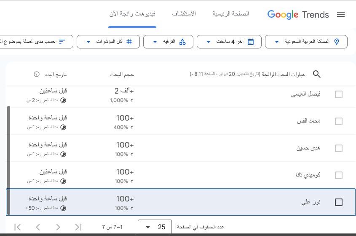Open the كوميدي تانا trending term

tap(308, 175)
